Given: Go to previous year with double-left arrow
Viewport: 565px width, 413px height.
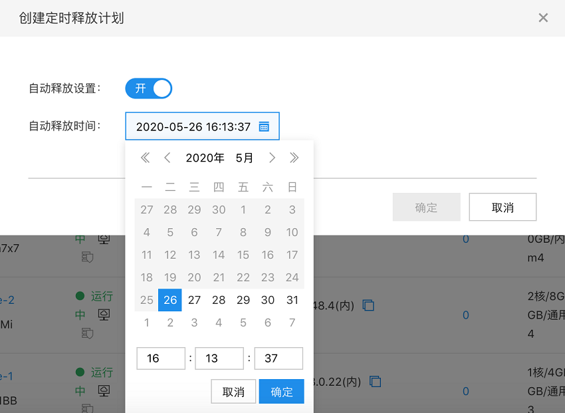Looking at the screenshot, I should click(145, 158).
